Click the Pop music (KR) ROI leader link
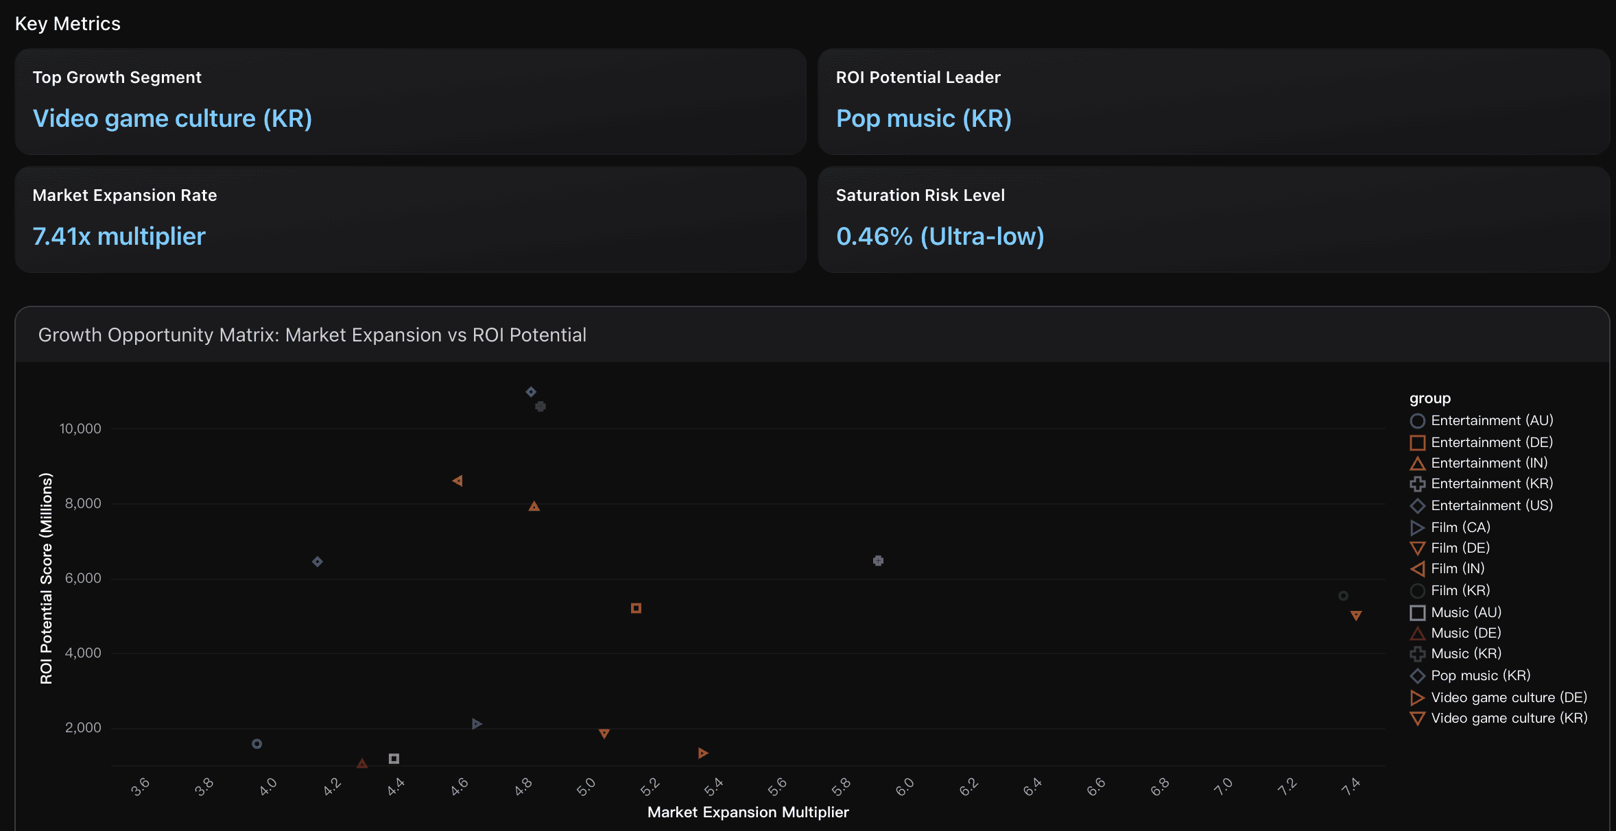1616x831 pixels. pos(924,118)
